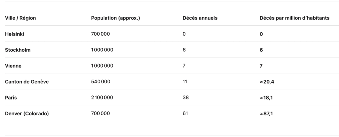
Task: Select the Stockholm row label
Action: tap(18, 50)
